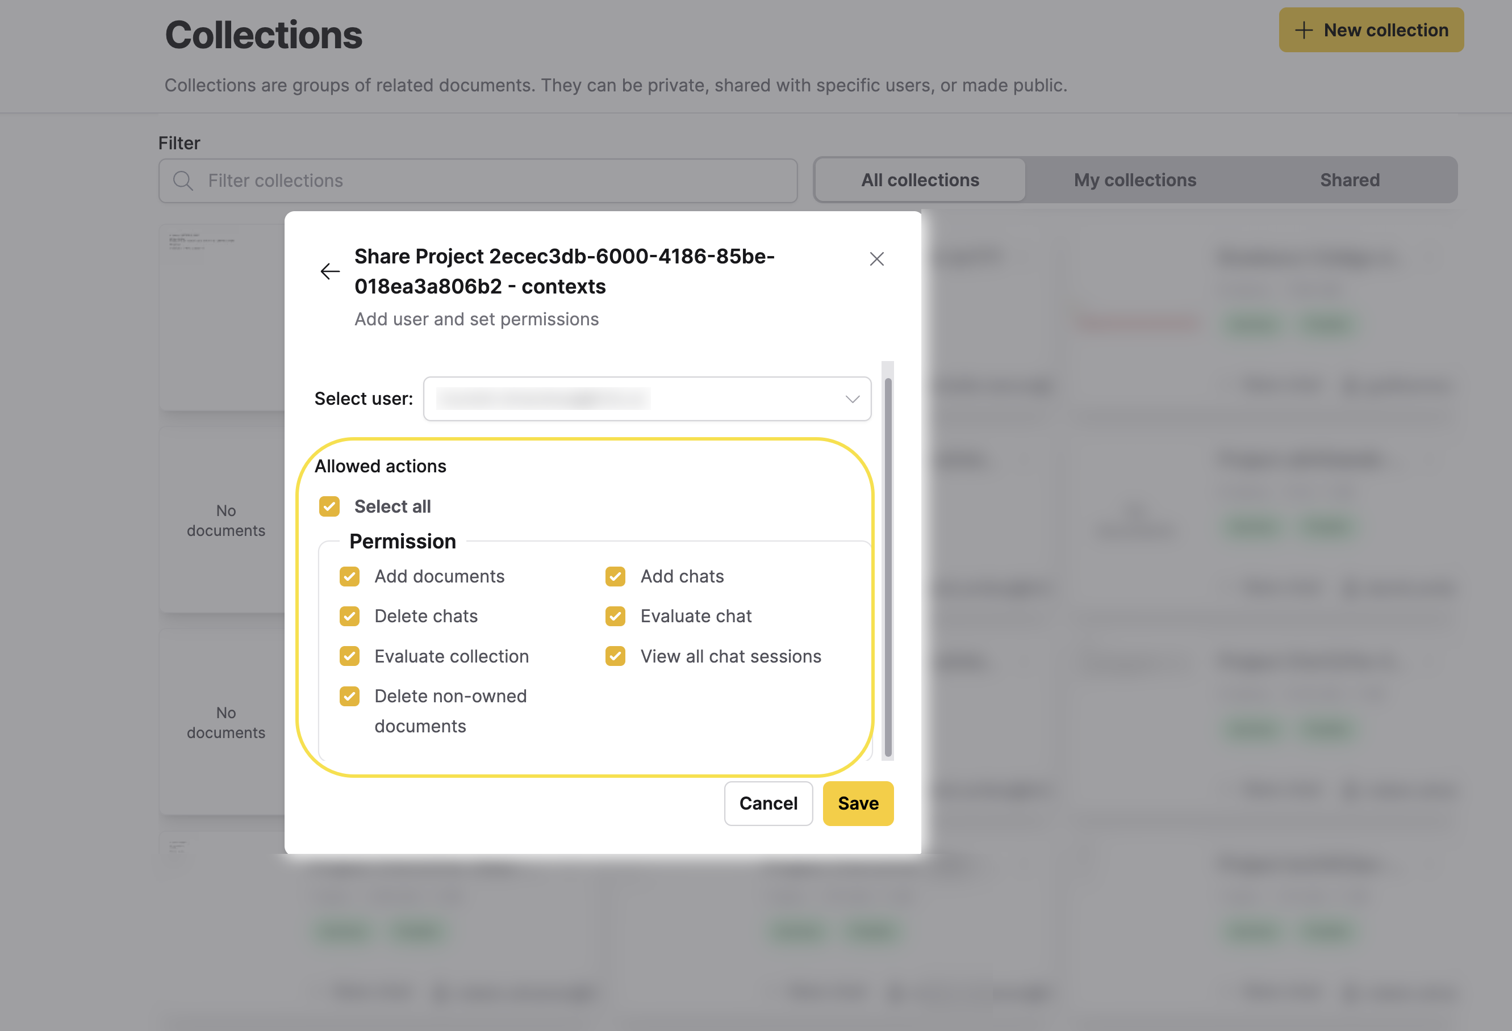Uncheck Evaluate chat permission
The width and height of the screenshot is (1512, 1031).
(615, 616)
